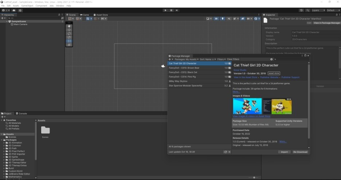Open the Default layout dropdown

pos(333,10)
